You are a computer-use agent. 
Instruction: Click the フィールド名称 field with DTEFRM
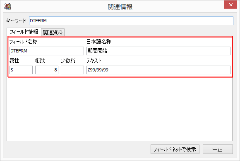(x=47, y=51)
